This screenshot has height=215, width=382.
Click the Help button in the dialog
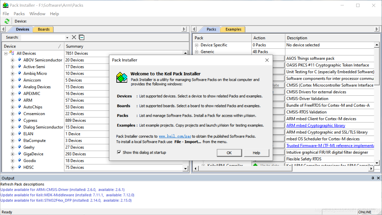257,153
